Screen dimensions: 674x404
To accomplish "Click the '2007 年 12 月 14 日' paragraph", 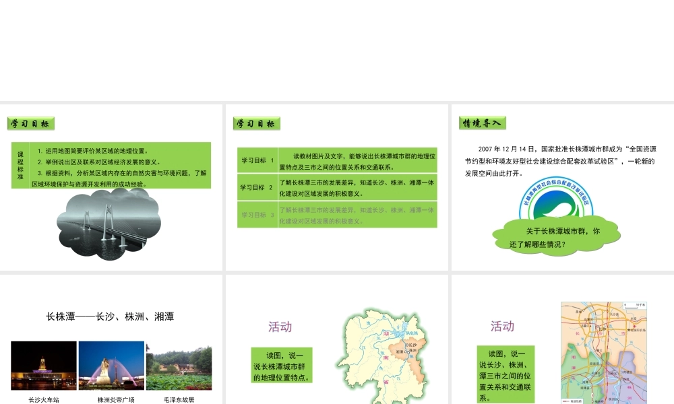I will [x=560, y=161].
